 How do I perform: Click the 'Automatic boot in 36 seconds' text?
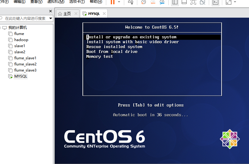[150, 115]
